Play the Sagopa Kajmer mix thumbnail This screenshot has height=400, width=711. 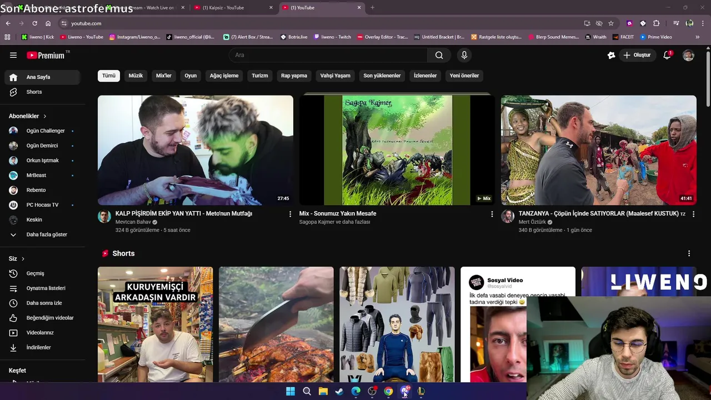(397, 150)
